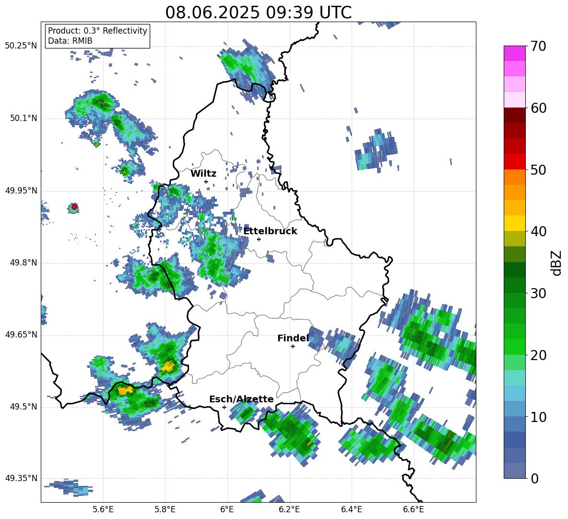Click the 'Findel' city label
Viewport: 568px width, 519px height.
tap(293, 338)
